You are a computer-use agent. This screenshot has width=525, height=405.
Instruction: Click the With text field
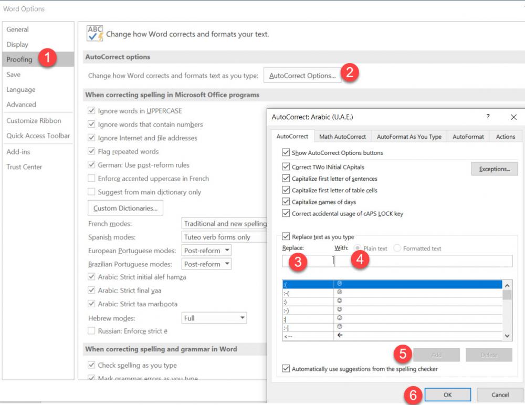point(424,261)
